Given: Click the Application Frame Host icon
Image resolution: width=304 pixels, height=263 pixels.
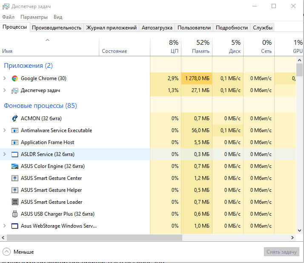Looking at the screenshot, I should [15, 142].
